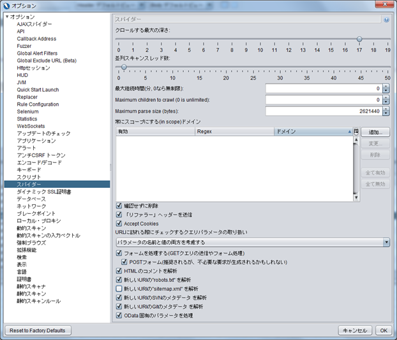Select HUD options entry

pos(22,75)
